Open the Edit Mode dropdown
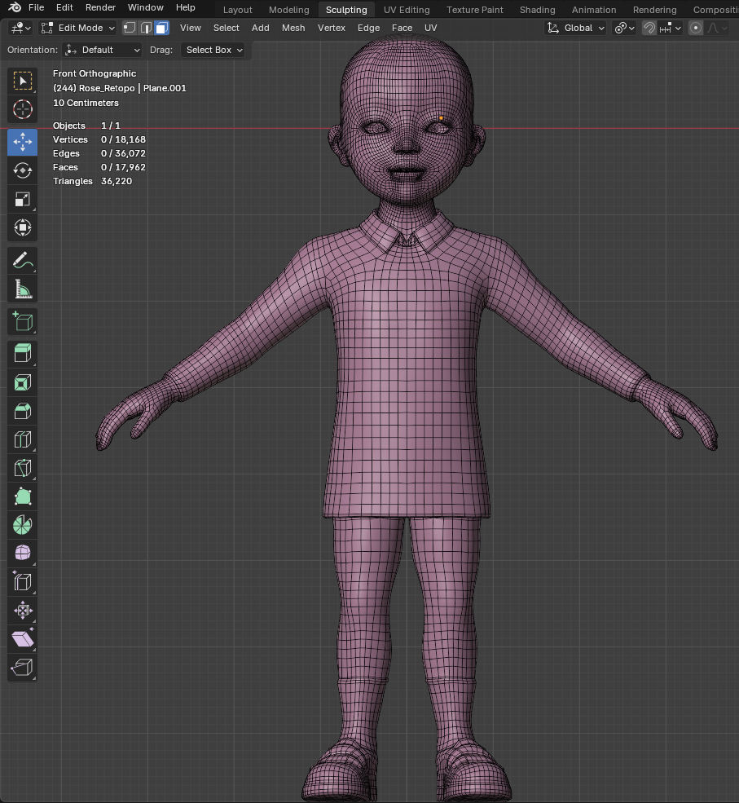739x803 pixels. [x=79, y=28]
